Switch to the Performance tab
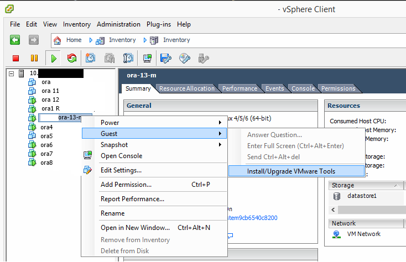The image size is (406, 262). point(240,88)
